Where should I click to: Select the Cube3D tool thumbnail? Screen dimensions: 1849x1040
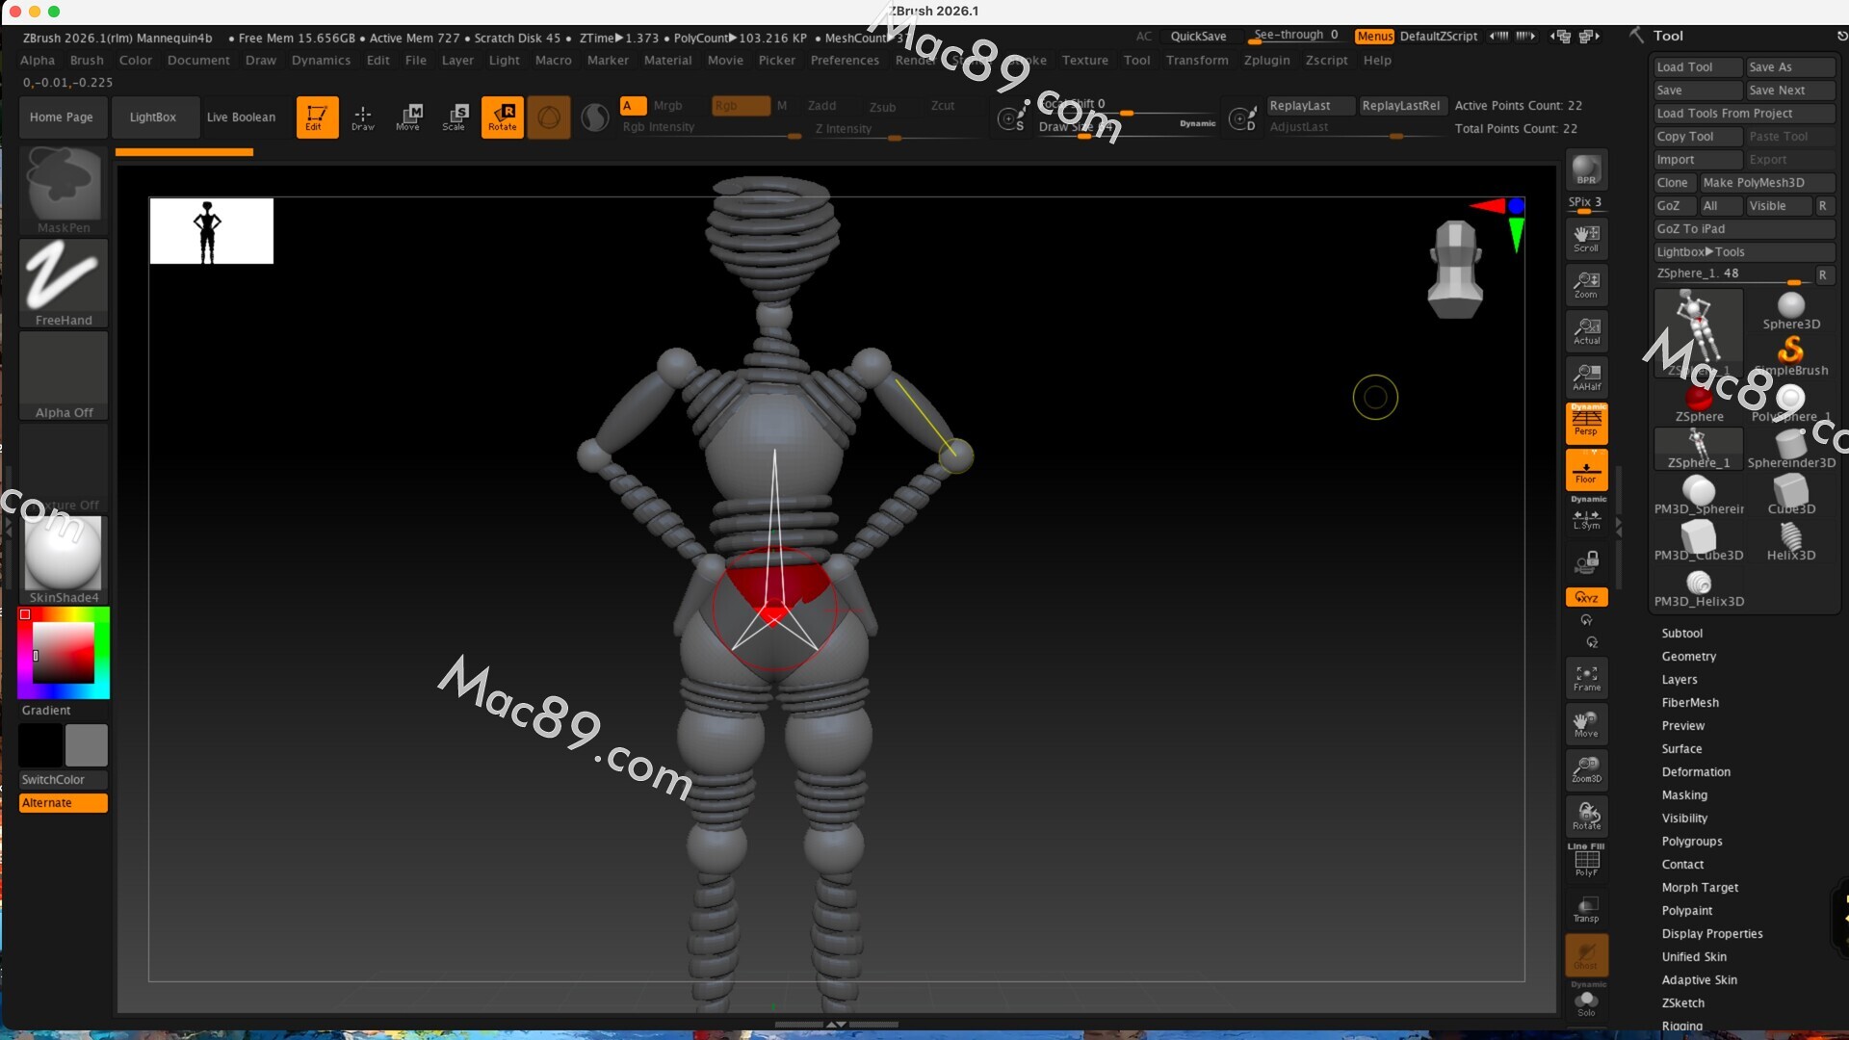(x=1790, y=493)
